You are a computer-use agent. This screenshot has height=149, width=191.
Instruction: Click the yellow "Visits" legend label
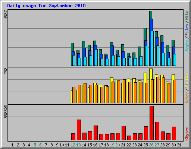coord(187,81)
